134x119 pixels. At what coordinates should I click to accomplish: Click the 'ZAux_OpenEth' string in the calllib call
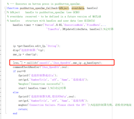click(x=62, y=63)
